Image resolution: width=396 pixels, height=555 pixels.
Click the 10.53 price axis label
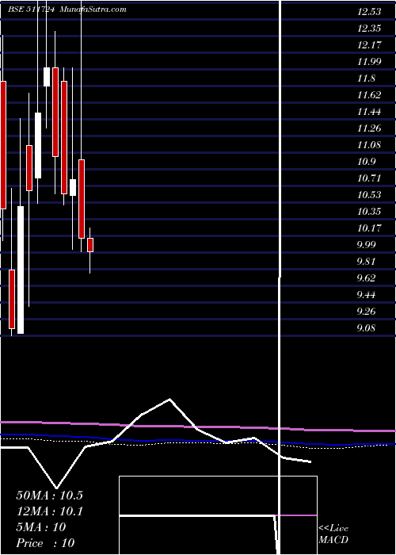pos(369,195)
